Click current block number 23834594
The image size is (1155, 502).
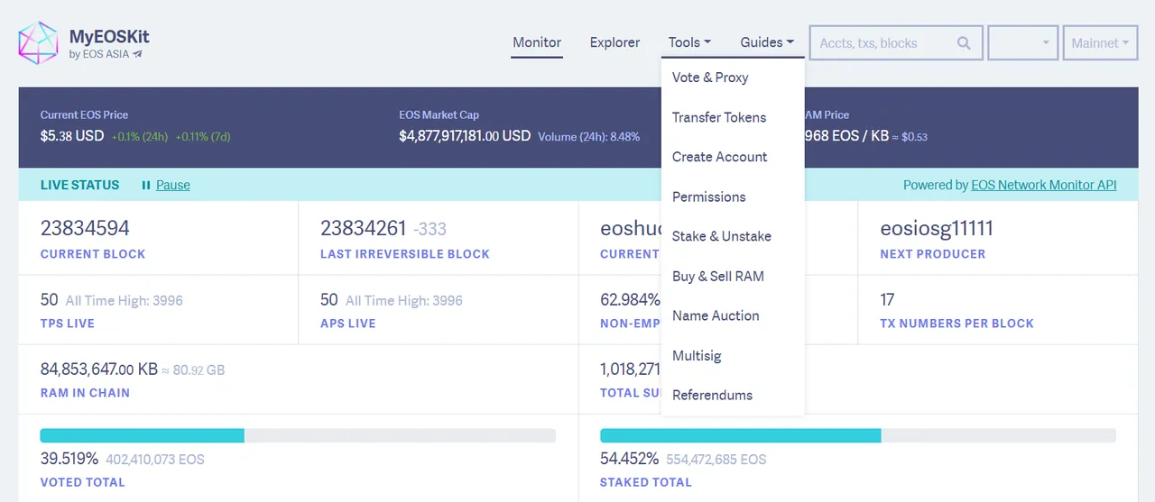click(x=85, y=229)
